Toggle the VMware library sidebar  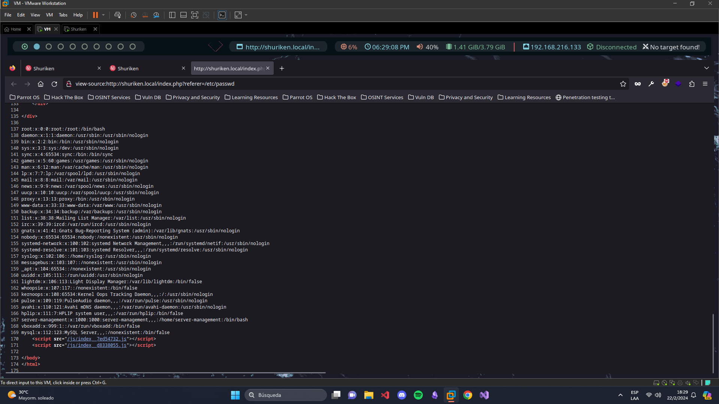coord(172,15)
